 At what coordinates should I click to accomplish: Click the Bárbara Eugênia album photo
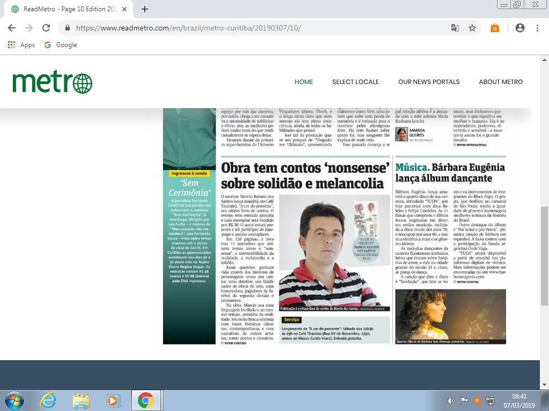coord(450,316)
